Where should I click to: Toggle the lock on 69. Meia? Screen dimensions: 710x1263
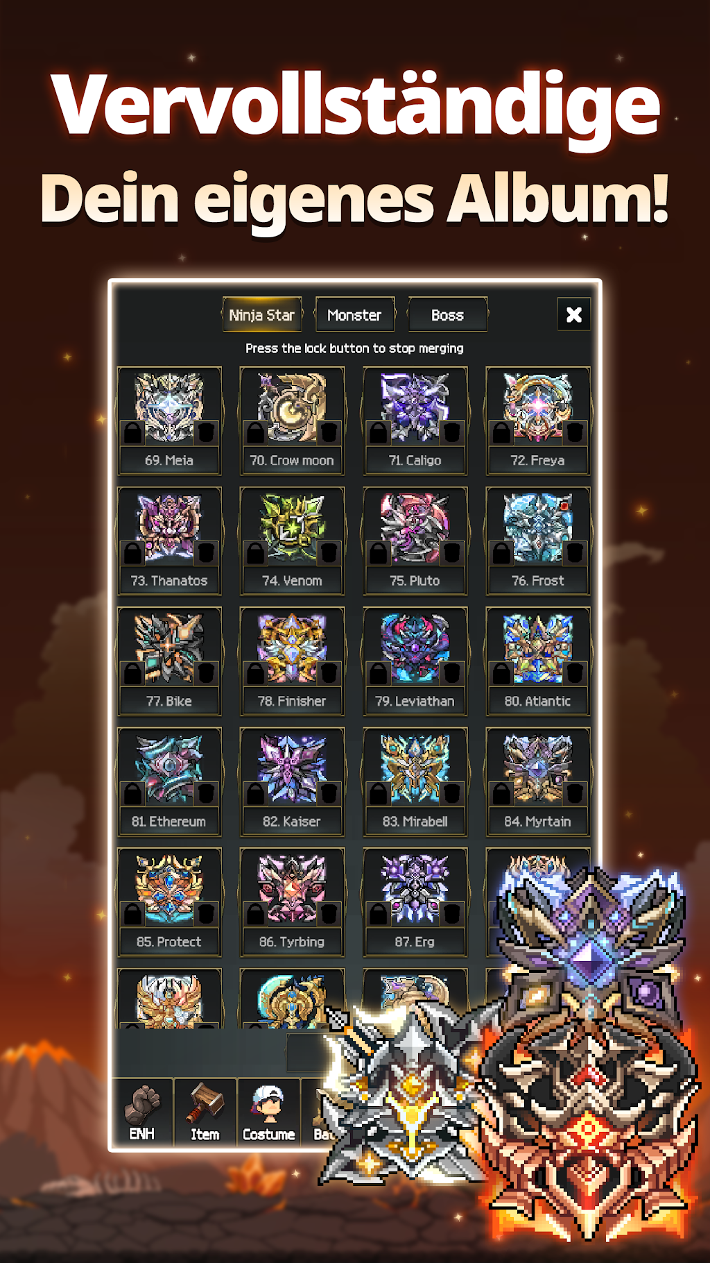pyautogui.click(x=133, y=432)
